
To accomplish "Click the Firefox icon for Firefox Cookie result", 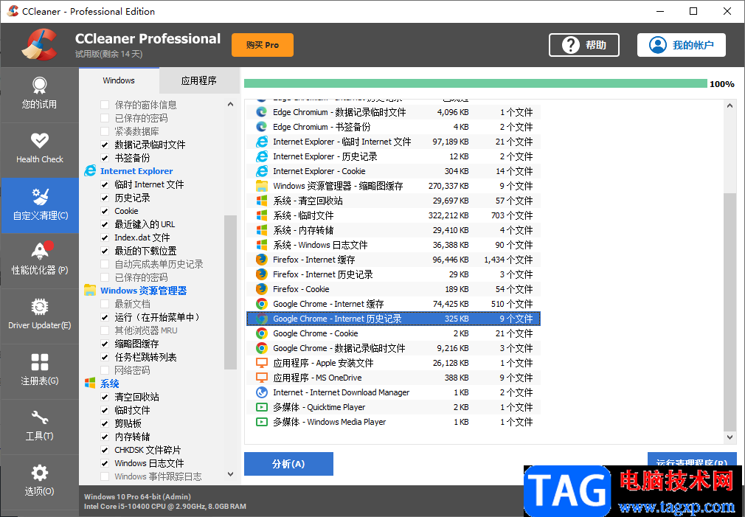I will (x=261, y=289).
